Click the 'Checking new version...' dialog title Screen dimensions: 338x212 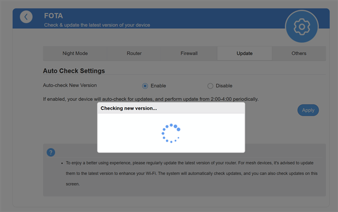129,108
